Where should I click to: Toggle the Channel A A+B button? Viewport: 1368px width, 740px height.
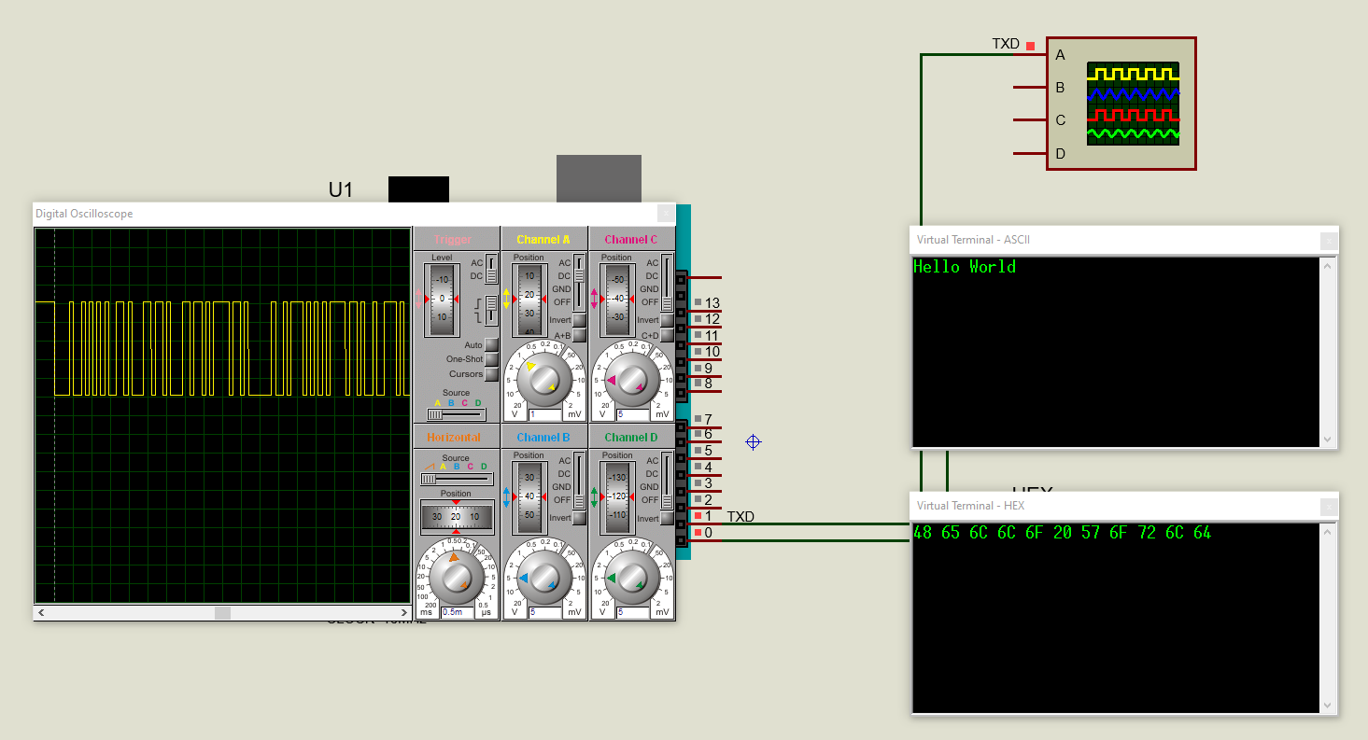point(579,335)
